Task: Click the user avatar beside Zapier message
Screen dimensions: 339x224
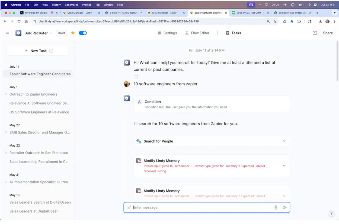Action: (127, 84)
